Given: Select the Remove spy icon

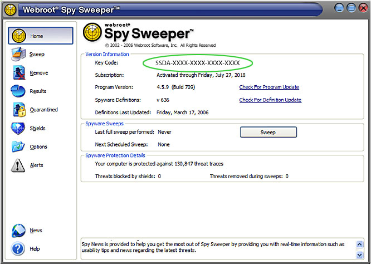Looking at the screenshot, I should point(19,72).
